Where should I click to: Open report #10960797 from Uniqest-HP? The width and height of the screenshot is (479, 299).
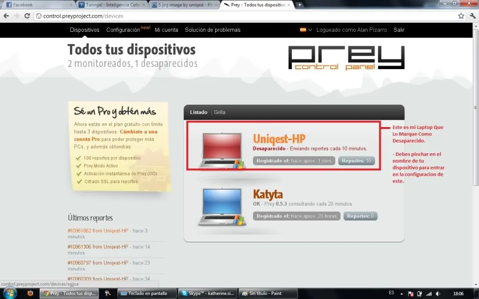point(98,263)
